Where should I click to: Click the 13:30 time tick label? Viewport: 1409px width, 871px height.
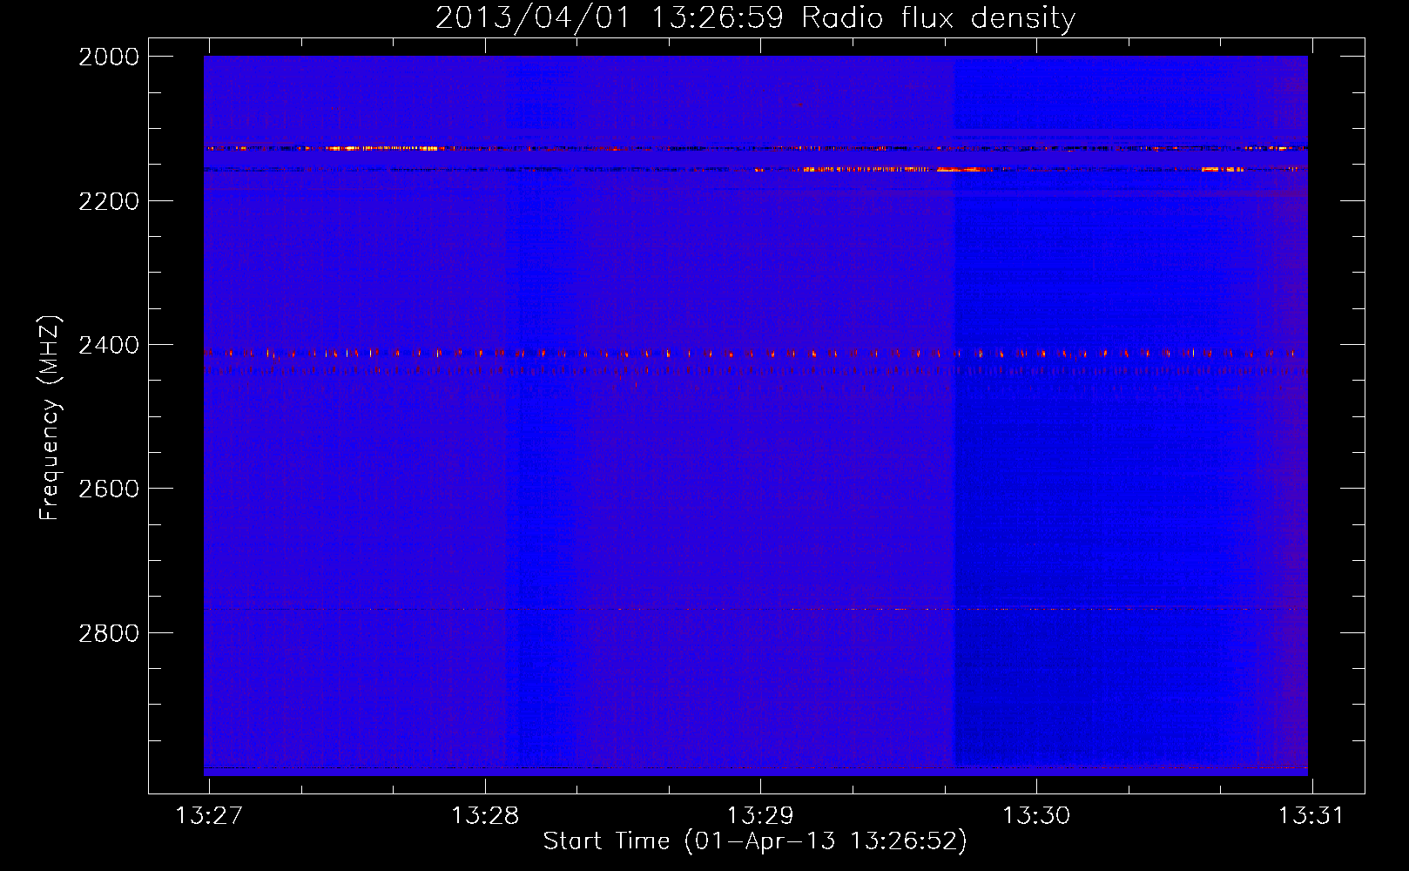(1036, 816)
